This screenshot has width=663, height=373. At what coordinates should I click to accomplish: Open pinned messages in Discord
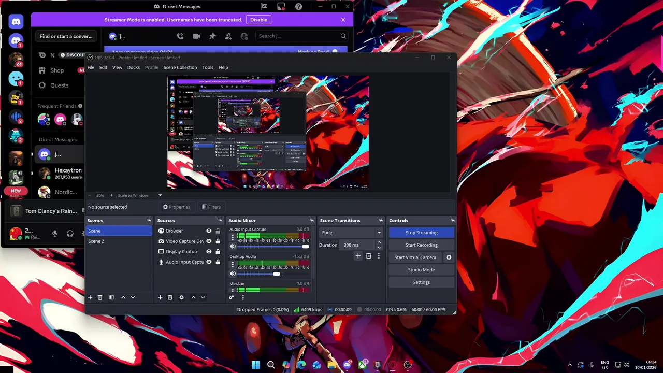[212, 36]
